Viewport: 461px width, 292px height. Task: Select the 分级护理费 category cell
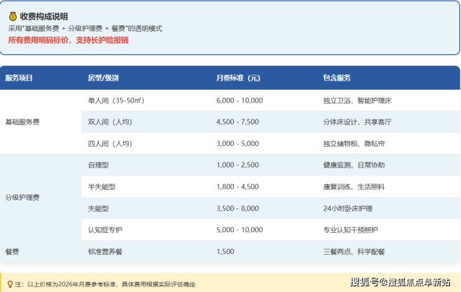click(22, 197)
